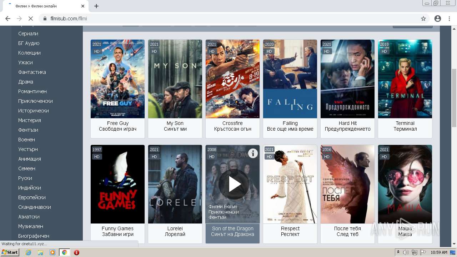
Task: Select Мистерия genre
Action: point(30,120)
